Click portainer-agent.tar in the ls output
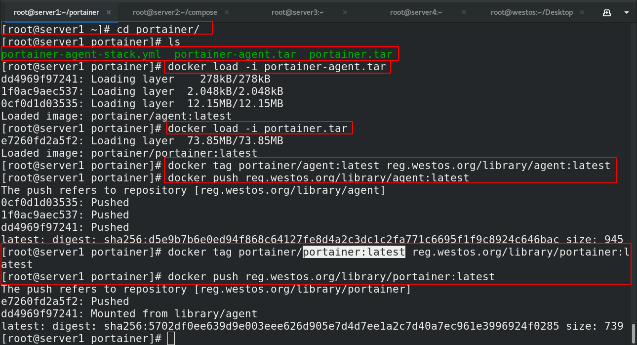 point(235,54)
